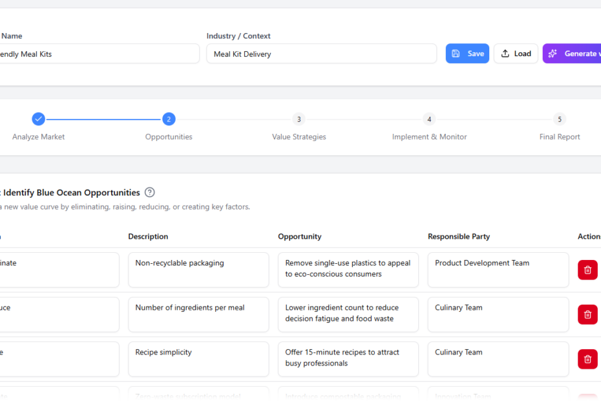Click the Save button
The height and width of the screenshot is (401, 601).
[467, 54]
